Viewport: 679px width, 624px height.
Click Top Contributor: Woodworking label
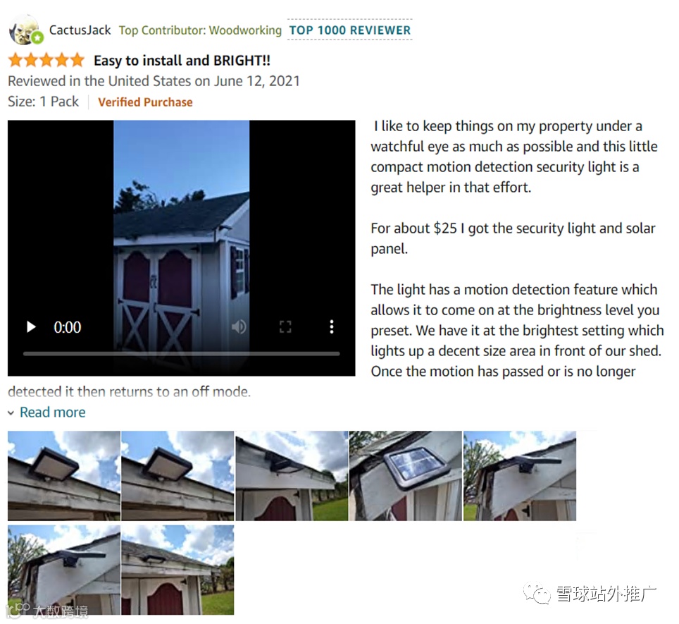200,30
